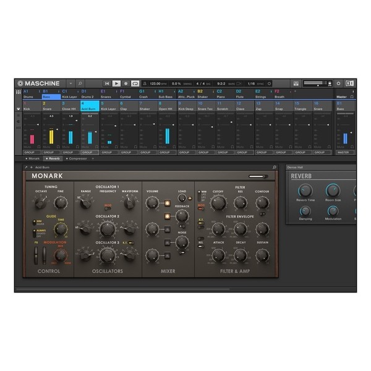The height and width of the screenshot is (371, 371).
Task: Click the Glide MM/Silver mode switch
Action: click(x=34, y=223)
